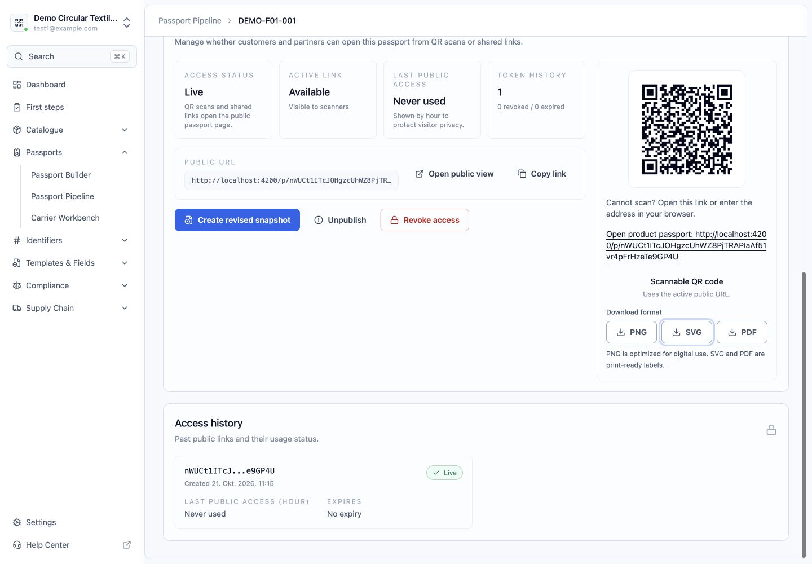Open Passport Pipeline in sidebar
The width and height of the screenshot is (812, 564).
[63, 196]
